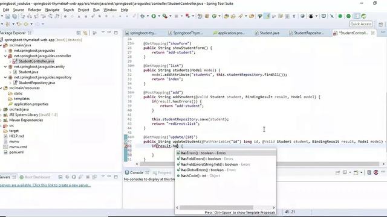387x217 pixels.
Task: Select hasErrors() from autocomplete list
Action: 226,153
